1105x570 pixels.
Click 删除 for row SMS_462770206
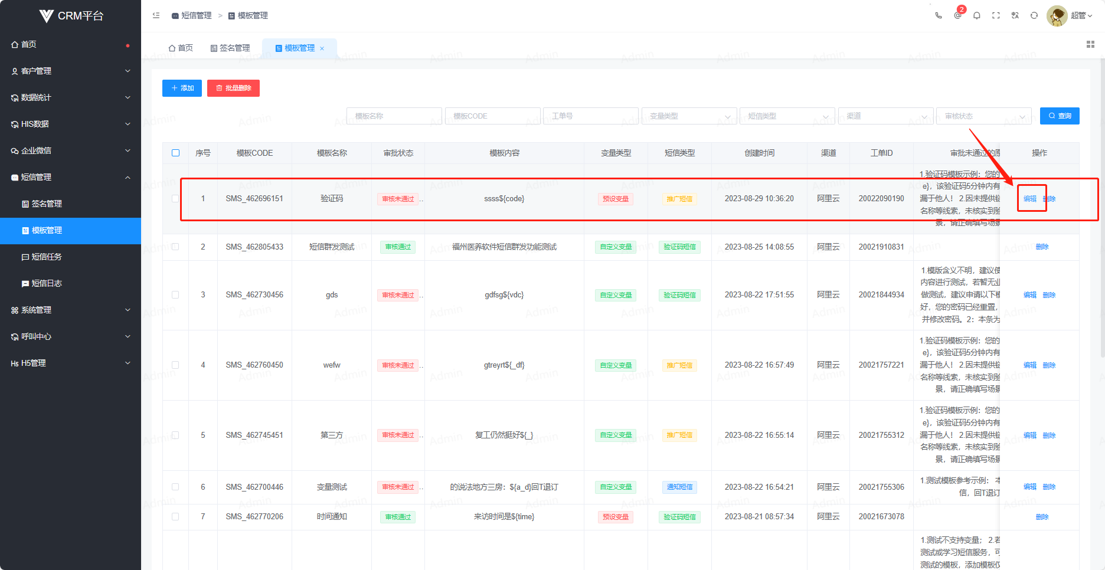(x=1042, y=517)
